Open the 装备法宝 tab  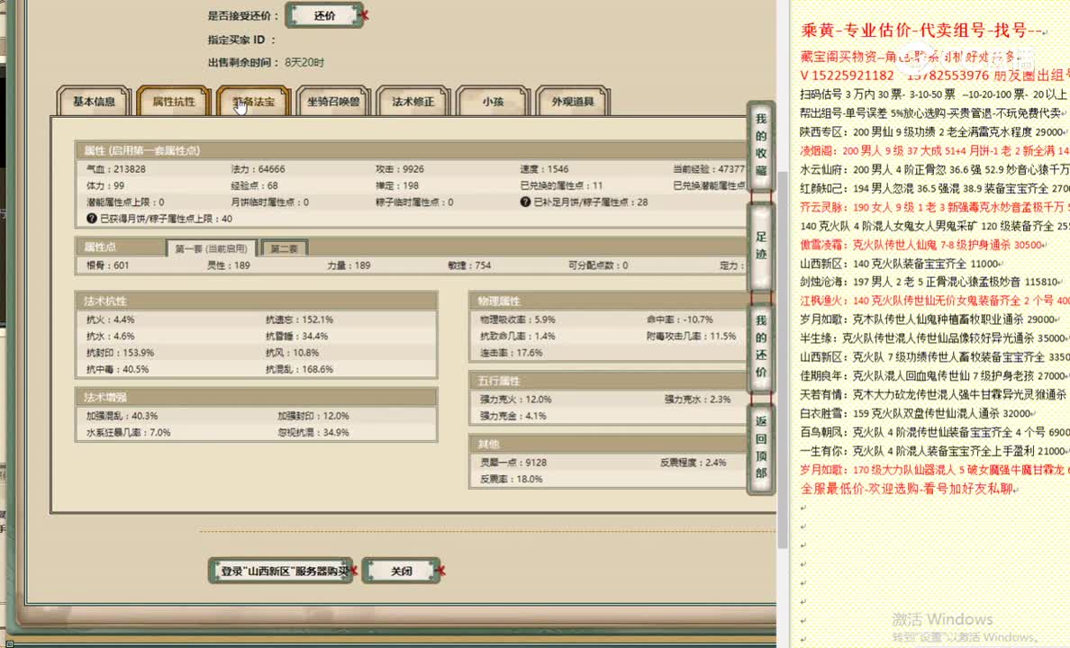[x=253, y=102]
